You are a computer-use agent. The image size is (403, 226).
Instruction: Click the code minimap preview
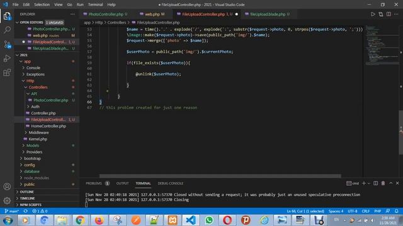click(x=382, y=45)
